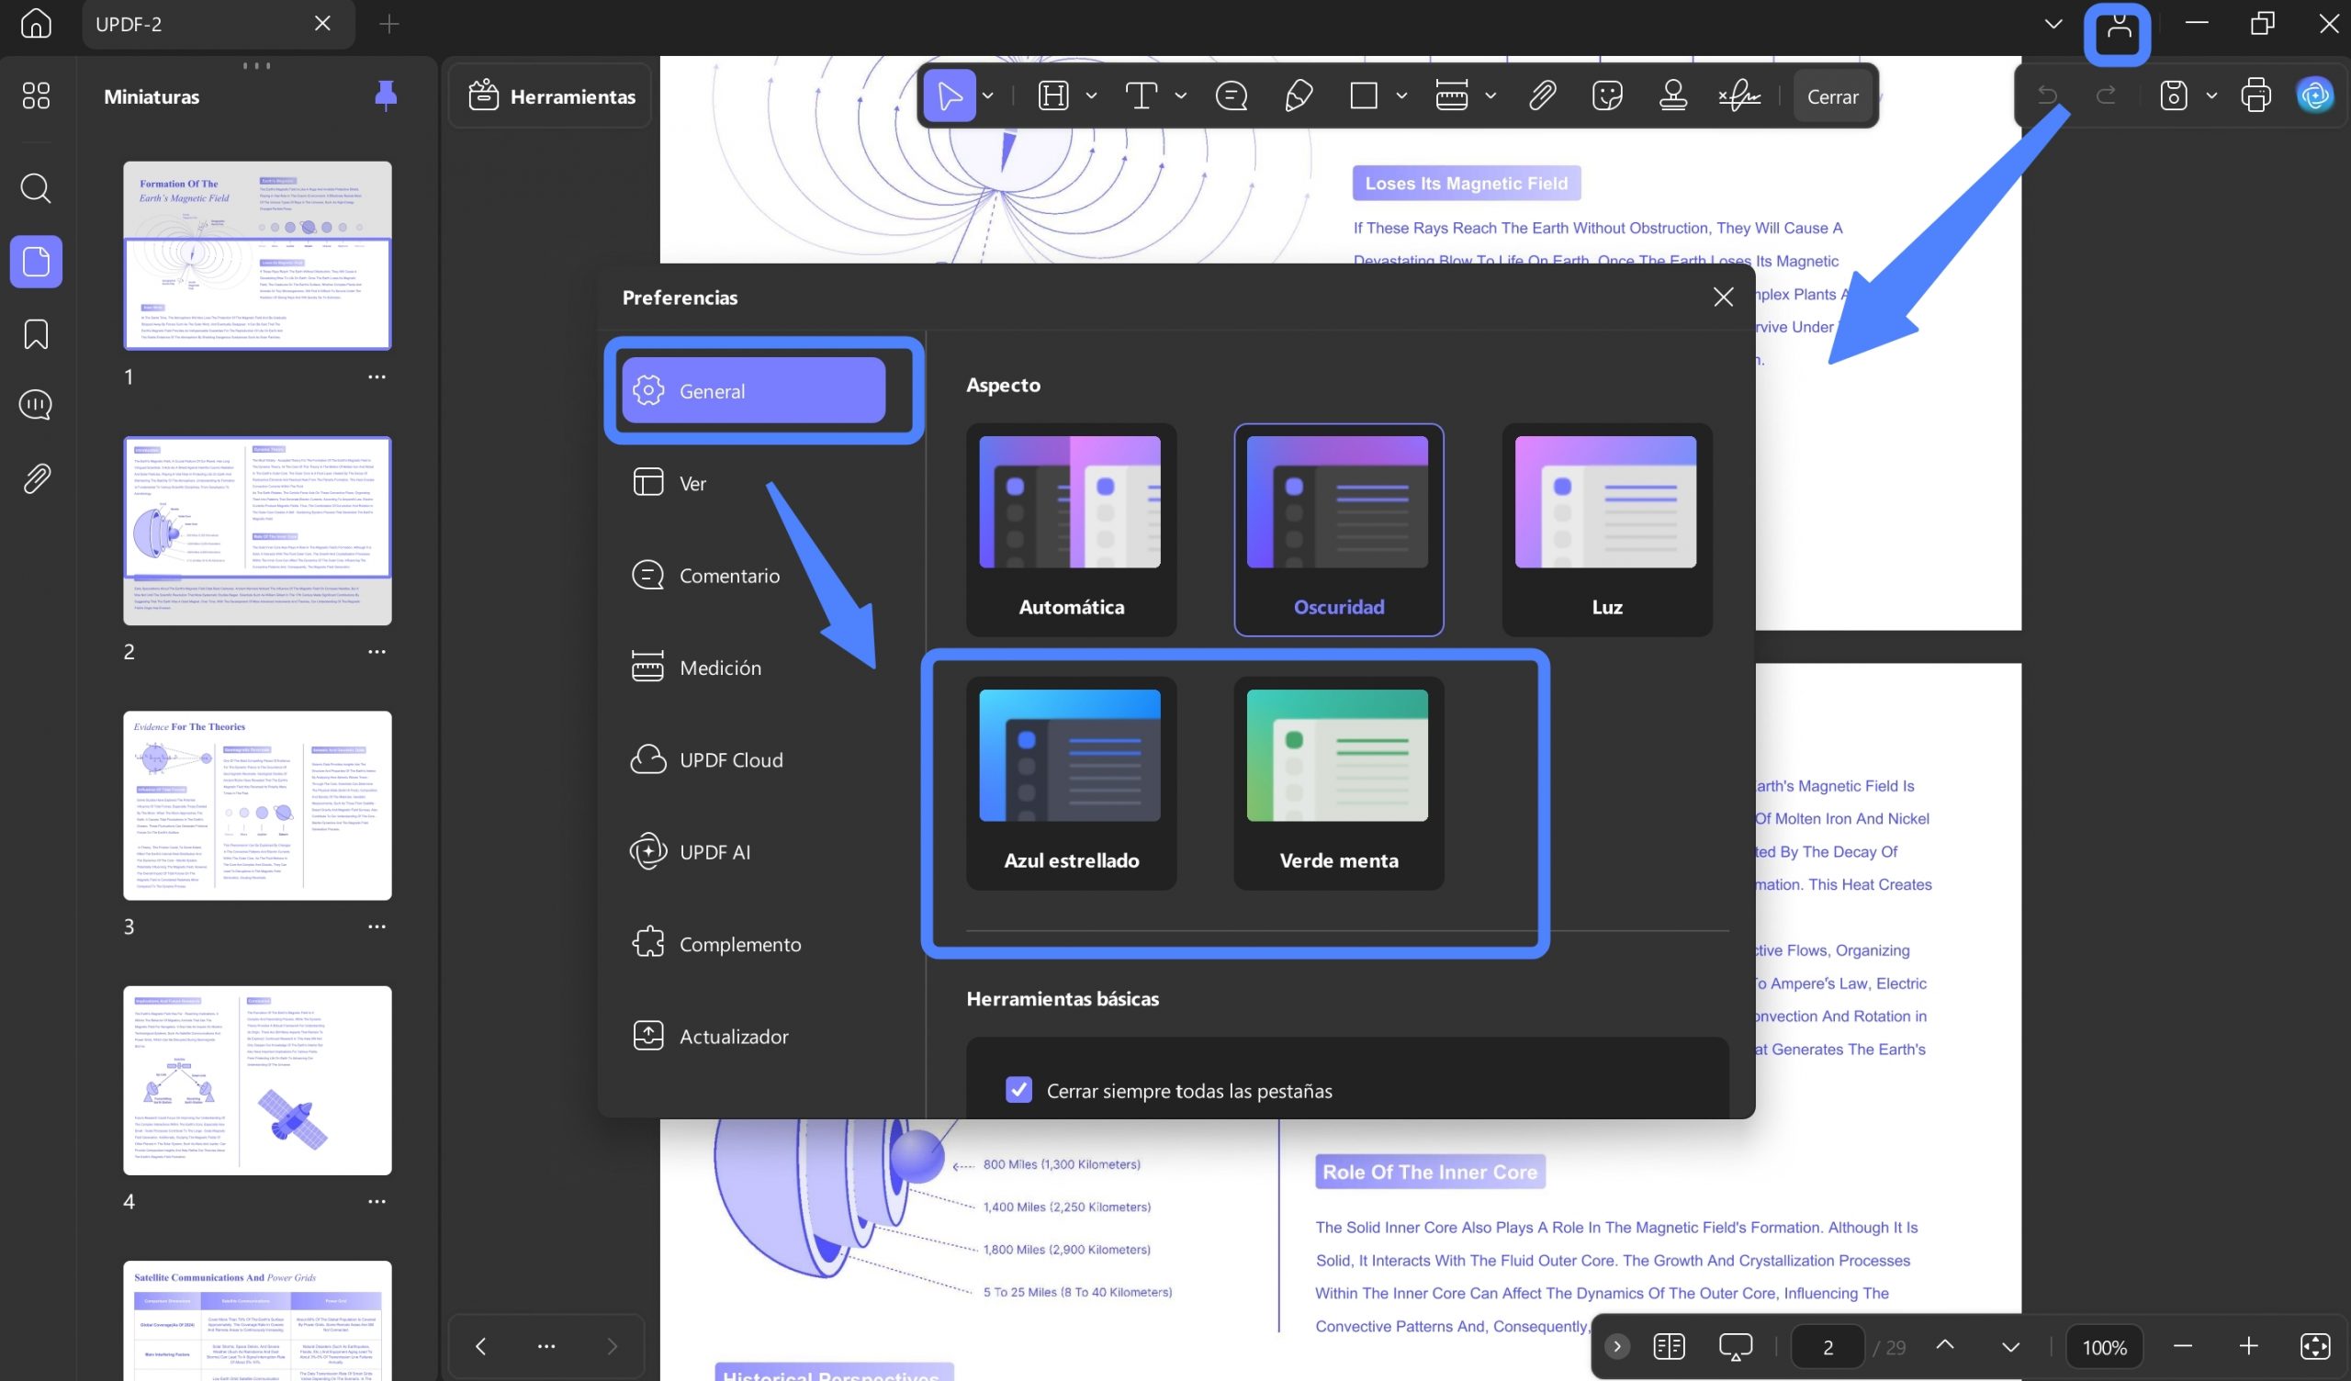The height and width of the screenshot is (1381, 2351).
Task: Undo the last action
Action: pyautogui.click(x=2048, y=95)
